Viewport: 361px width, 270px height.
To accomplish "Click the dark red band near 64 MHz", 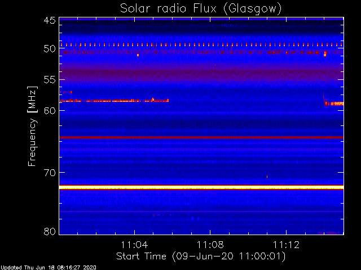I will click(201, 137).
